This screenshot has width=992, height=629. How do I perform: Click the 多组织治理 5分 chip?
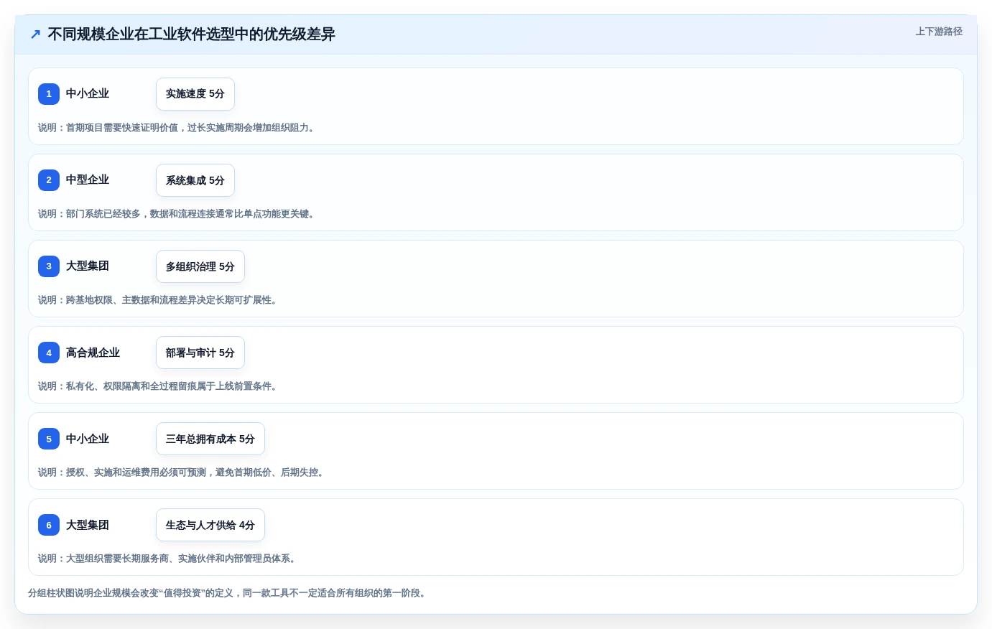[200, 266]
